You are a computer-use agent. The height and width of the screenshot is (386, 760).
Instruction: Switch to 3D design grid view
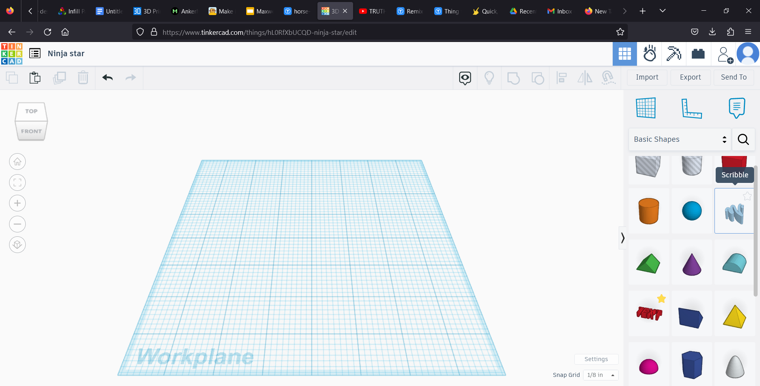[x=625, y=54]
